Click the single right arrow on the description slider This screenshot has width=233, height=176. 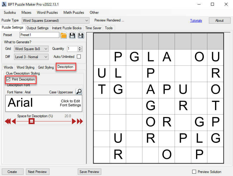[74, 121]
